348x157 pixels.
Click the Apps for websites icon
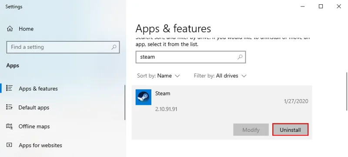click(x=9, y=145)
